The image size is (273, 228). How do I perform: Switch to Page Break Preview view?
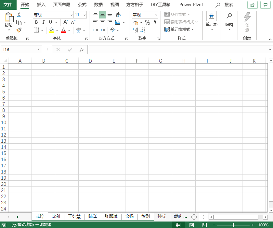204,225
